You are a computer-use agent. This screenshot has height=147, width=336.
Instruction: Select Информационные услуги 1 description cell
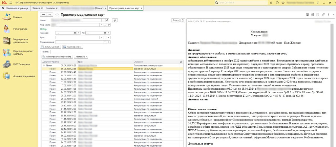point(156,99)
